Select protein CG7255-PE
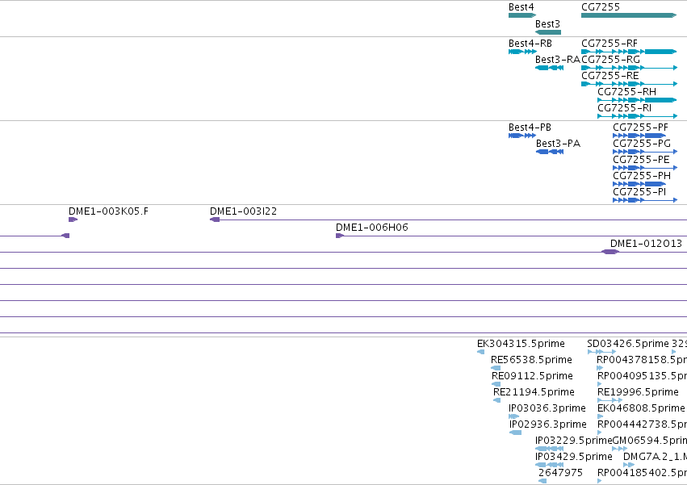Image resolution: width=687 pixels, height=485 pixels. click(x=641, y=160)
